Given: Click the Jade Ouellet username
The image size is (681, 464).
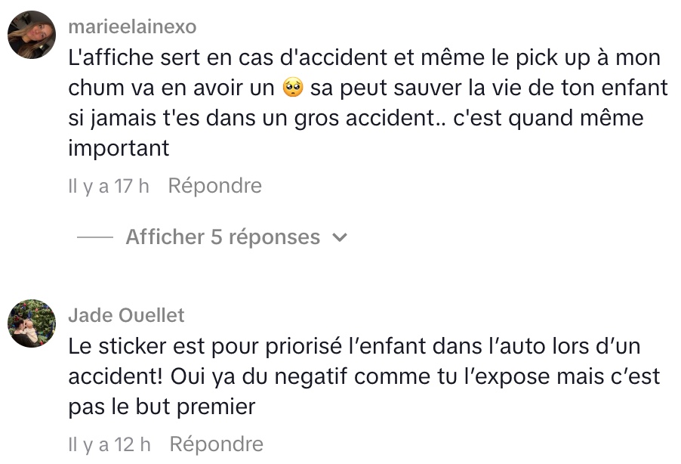Looking at the screenshot, I should (126, 315).
